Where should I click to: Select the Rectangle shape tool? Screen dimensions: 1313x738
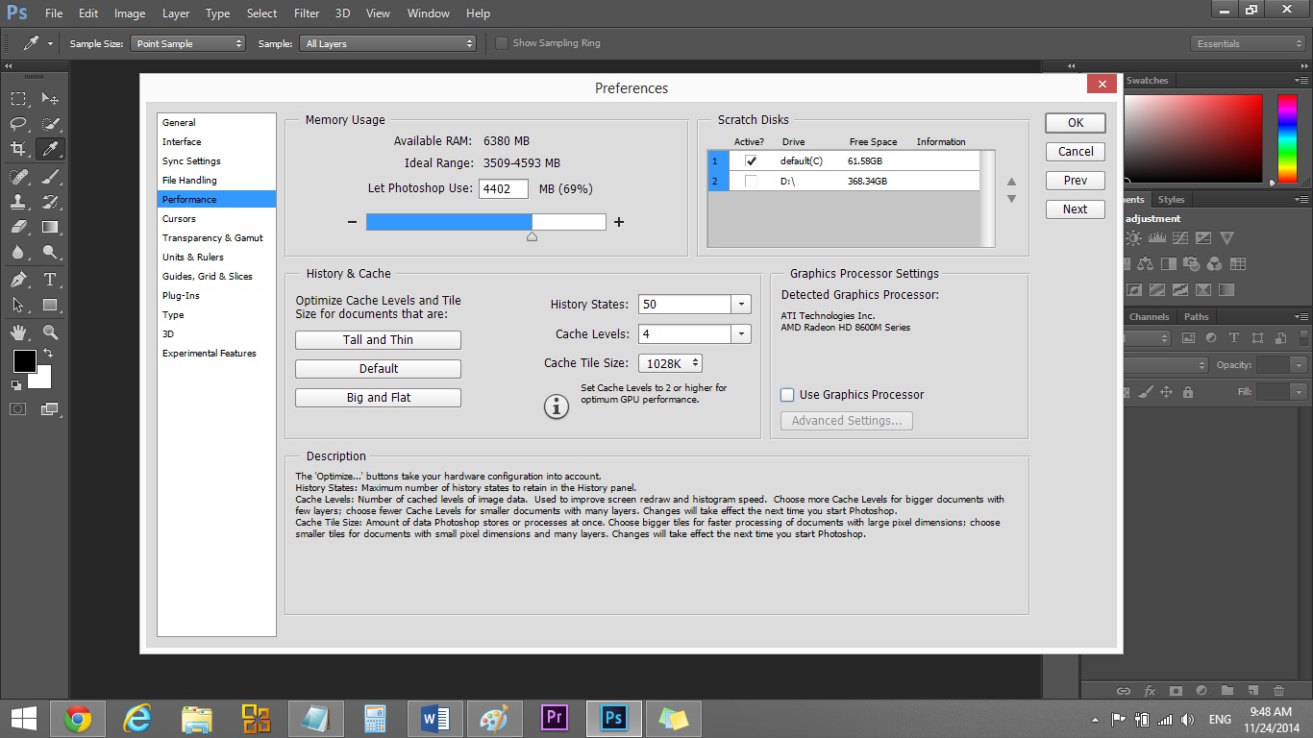(x=50, y=305)
